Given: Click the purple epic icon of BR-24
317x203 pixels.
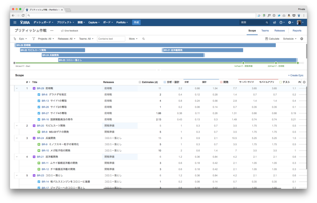Looking at the screenshot, I should (x=34, y=138).
